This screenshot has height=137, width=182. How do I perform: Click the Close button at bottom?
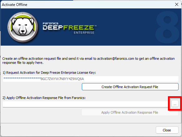tap(167, 130)
